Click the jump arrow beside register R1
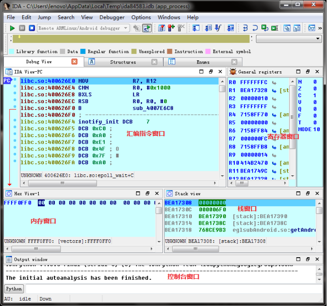 (x=273, y=91)
